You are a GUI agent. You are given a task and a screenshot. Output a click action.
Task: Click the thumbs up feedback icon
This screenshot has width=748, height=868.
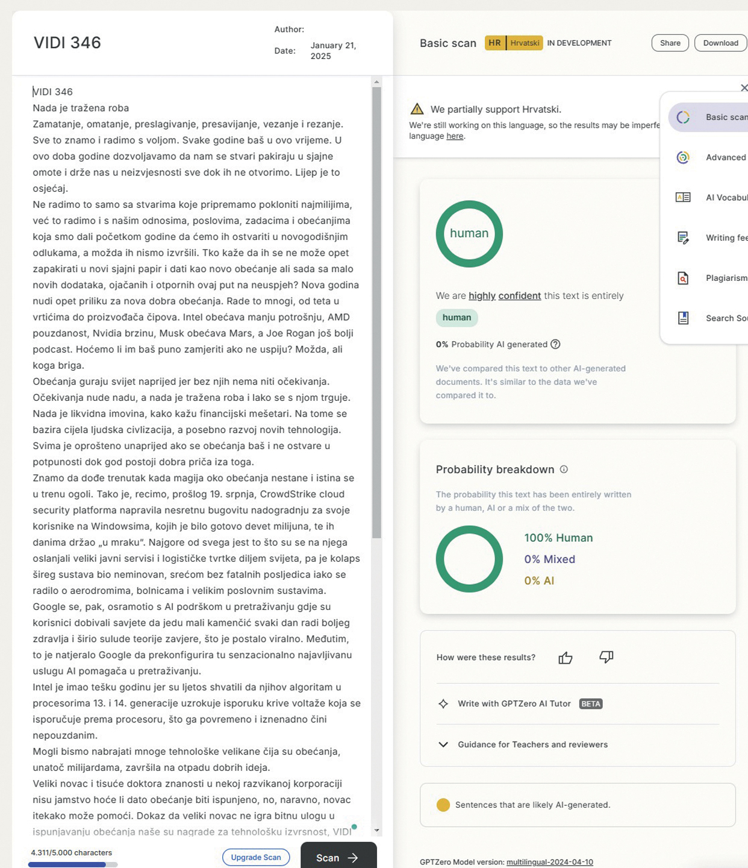click(565, 658)
